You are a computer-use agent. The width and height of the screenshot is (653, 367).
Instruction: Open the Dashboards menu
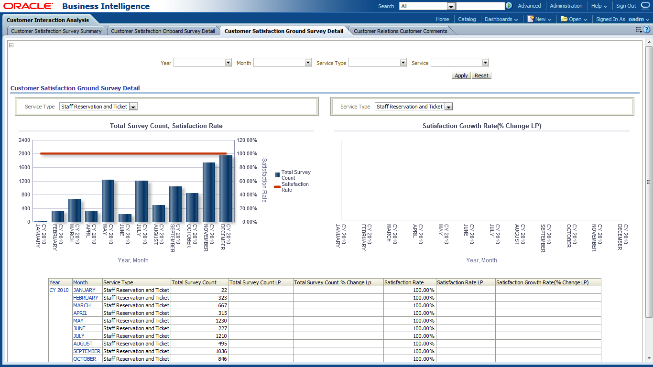coord(501,19)
